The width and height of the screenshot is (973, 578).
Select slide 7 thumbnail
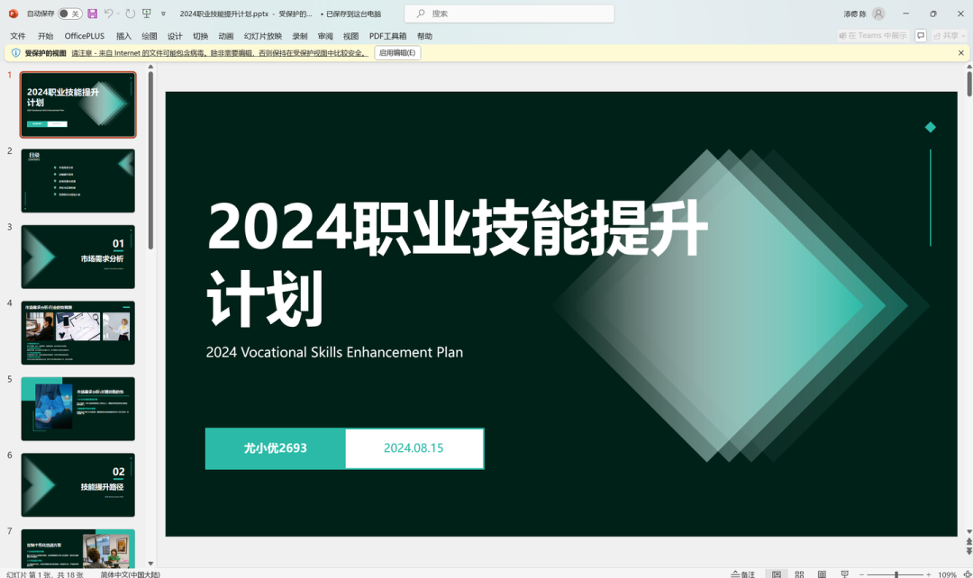(x=78, y=548)
